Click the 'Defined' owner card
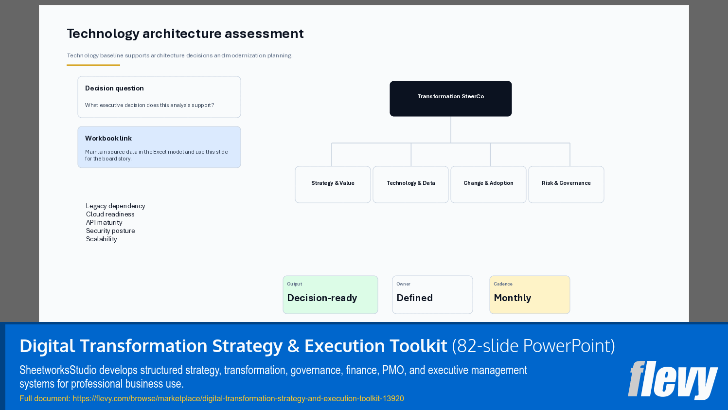 click(432, 295)
